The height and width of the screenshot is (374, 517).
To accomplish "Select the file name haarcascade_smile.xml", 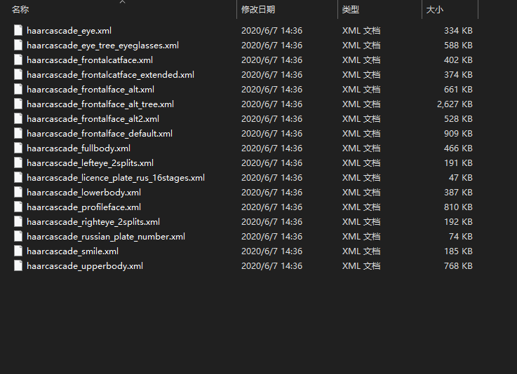I will [72, 251].
